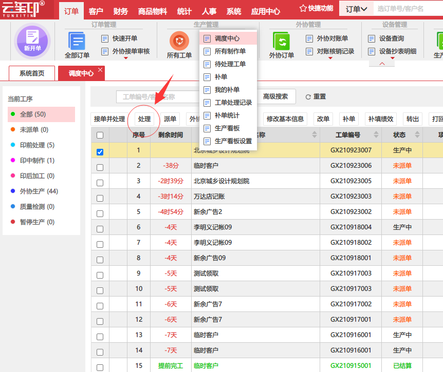Open 所有工单 orange icon
This screenshot has width=443, height=372.
[x=179, y=41]
